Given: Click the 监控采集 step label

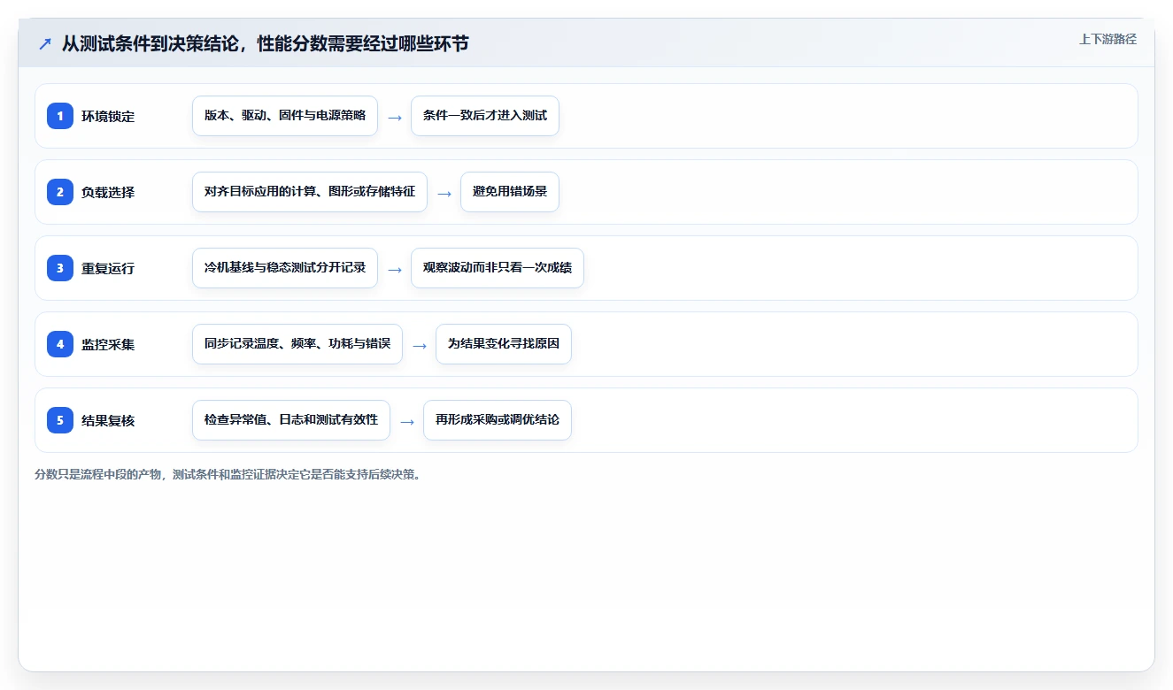Looking at the screenshot, I should [108, 345].
